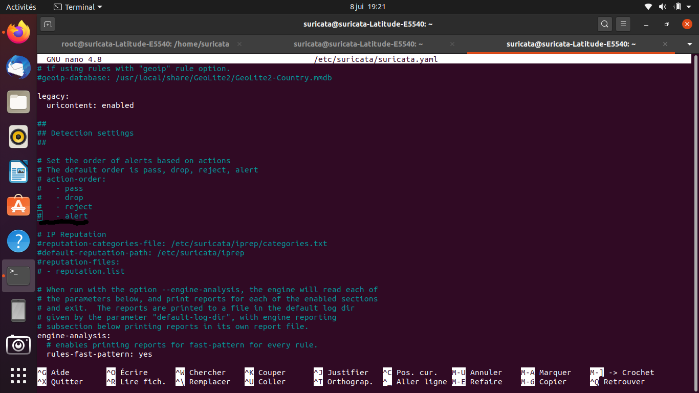
Task: Open a new terminal tab with the plus icon
Action: click(47, 24)
